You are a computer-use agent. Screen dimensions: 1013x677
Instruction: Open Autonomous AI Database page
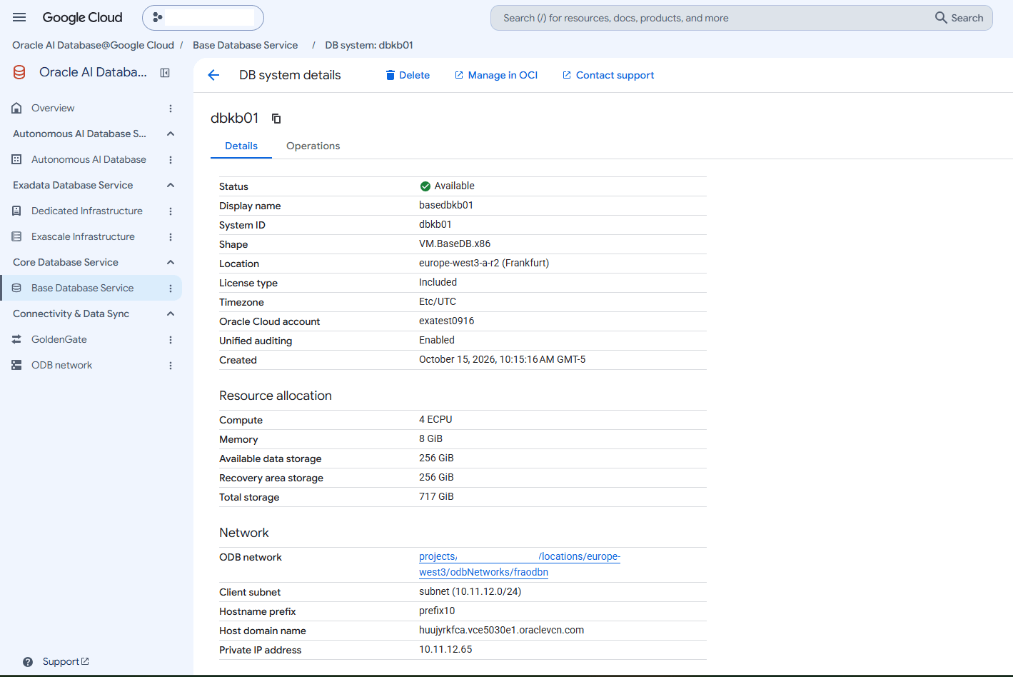coord(89,159)
